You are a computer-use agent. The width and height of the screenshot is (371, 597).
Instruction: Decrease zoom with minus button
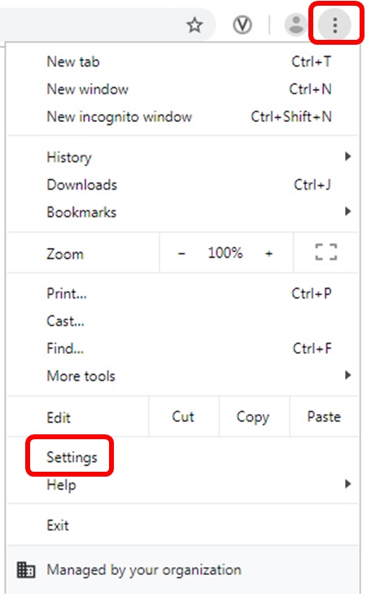click(181, 253)
